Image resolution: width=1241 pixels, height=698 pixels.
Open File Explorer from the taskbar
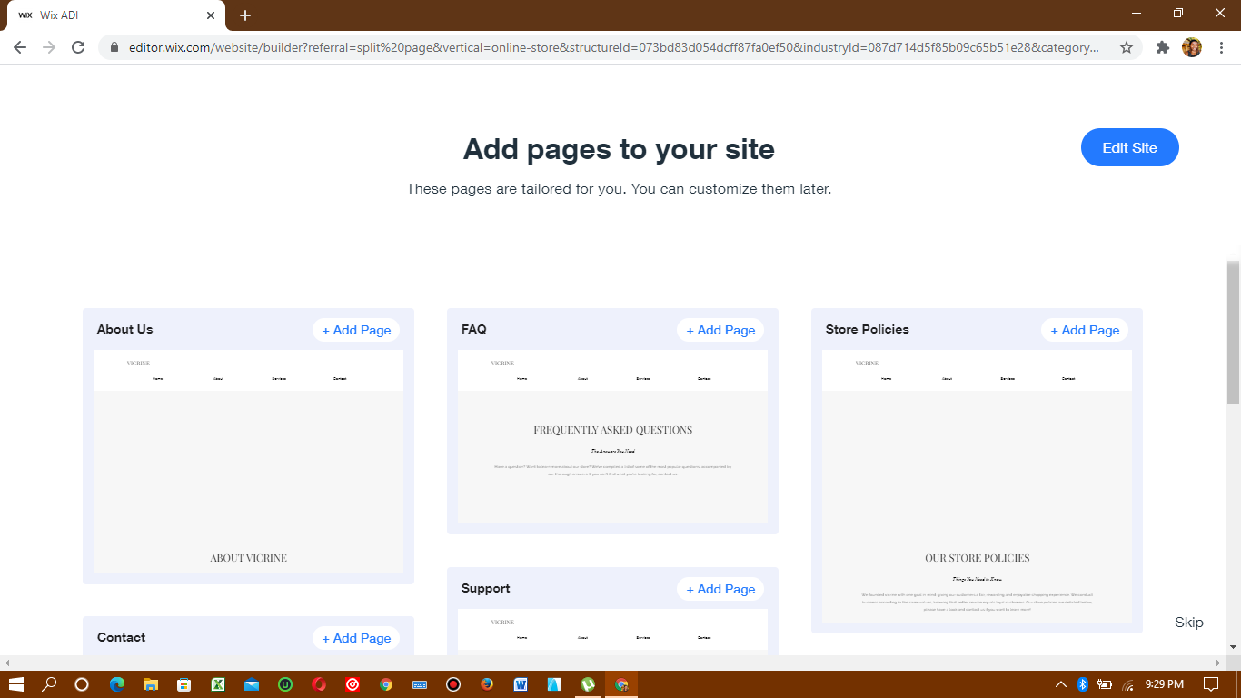150,684
